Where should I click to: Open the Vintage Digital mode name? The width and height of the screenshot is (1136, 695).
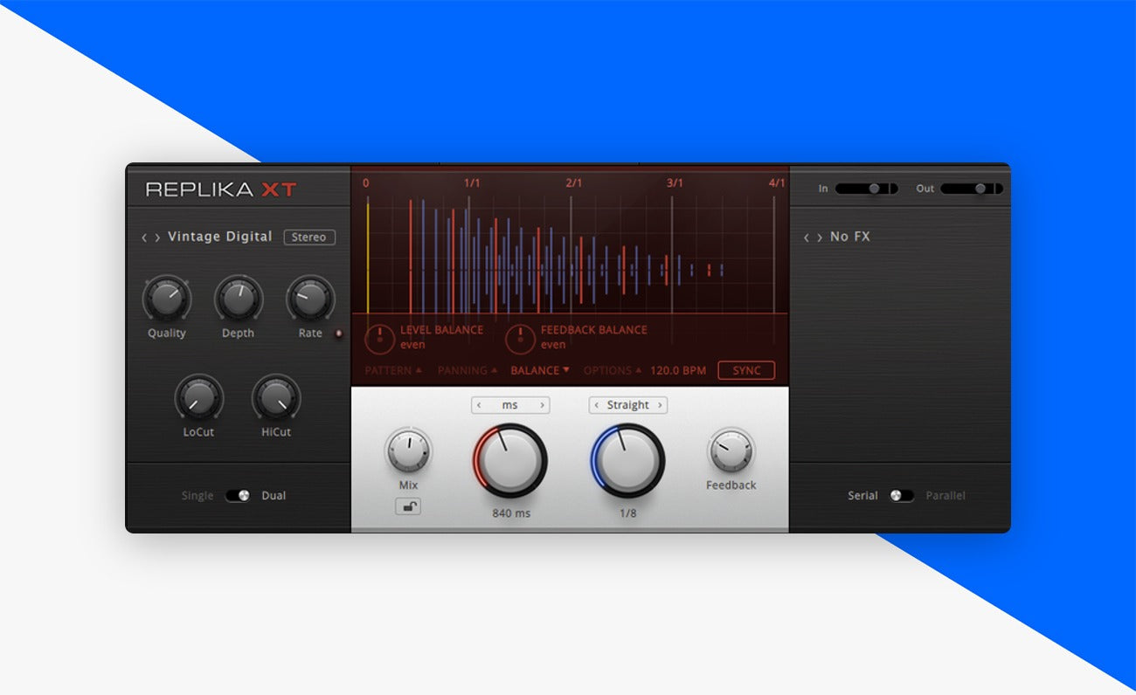pos(220,237)
